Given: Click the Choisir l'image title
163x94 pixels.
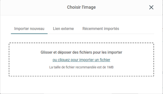Looking at the screenshot, I should click(81, 7).
